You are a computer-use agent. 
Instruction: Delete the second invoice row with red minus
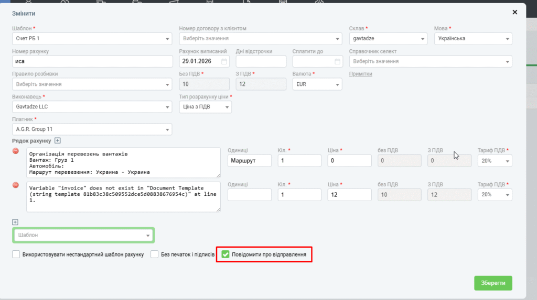pyautogui.click(x=16, y=185)
